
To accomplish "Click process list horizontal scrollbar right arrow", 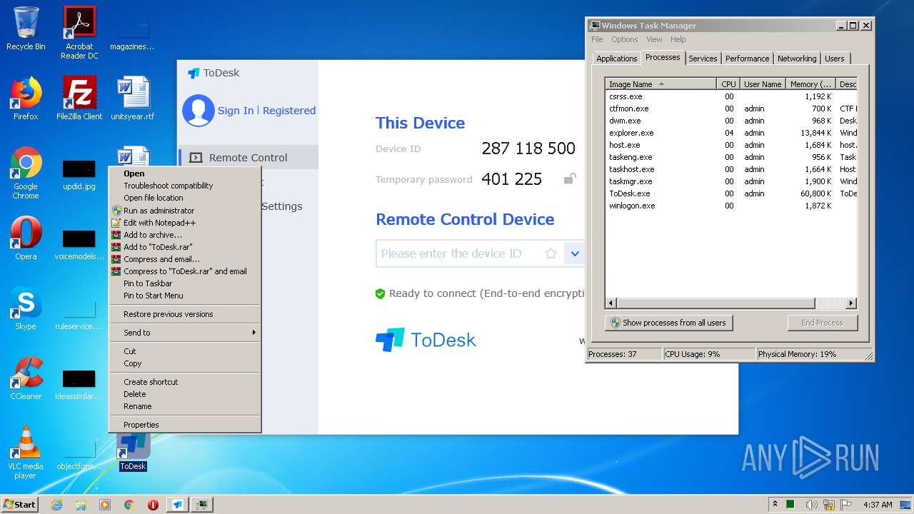I will (x=850, y=303).
